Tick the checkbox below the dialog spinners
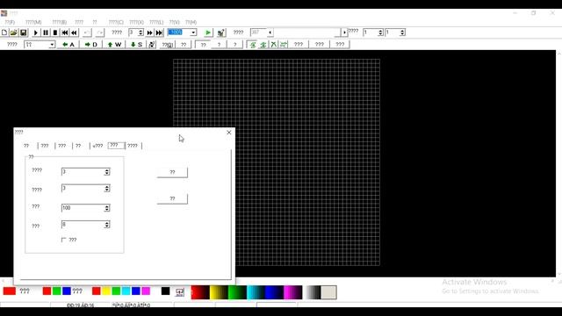This screenshot has width=562, height=316. coord(64,240)
